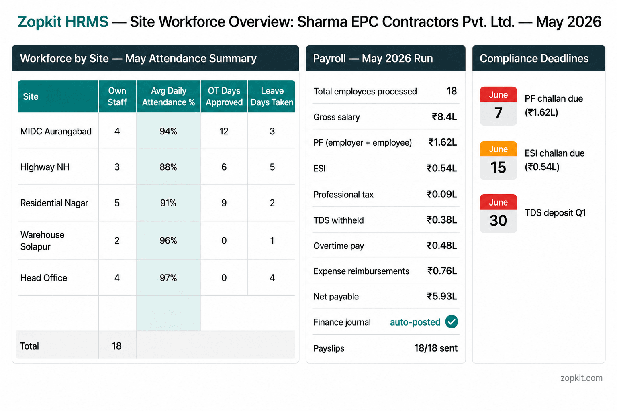The height and width of the screenshot is (411, 617).
Task: Click the Payslips 18/18 sent status
Action: click(x=436, y=348)
